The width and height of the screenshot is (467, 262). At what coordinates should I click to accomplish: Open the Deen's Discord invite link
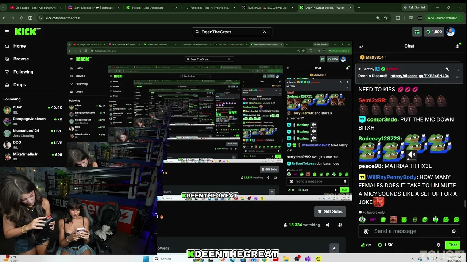[420, 76]
